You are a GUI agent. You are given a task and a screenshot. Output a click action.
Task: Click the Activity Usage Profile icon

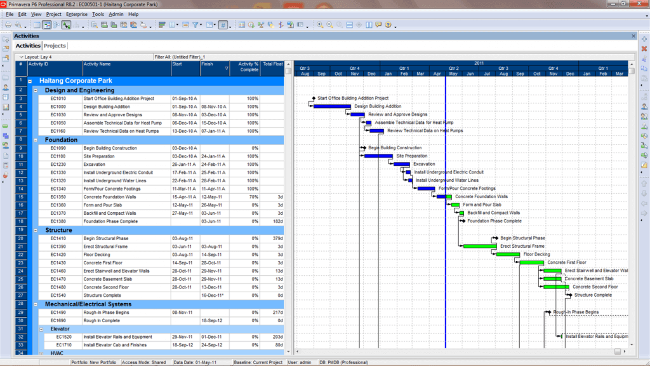coord(114,25)
